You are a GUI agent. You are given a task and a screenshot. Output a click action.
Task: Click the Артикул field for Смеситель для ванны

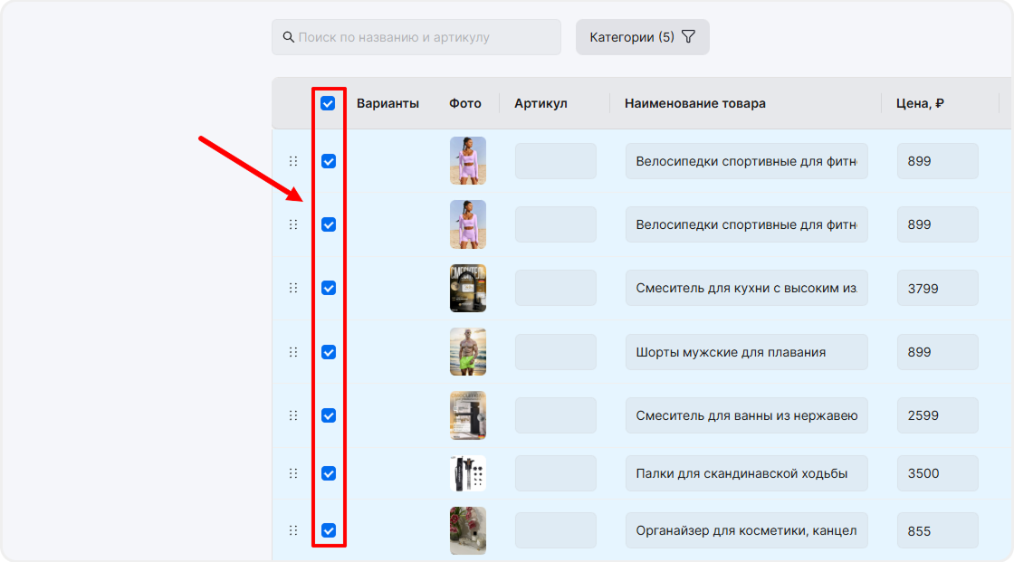(x=555, y=415)
